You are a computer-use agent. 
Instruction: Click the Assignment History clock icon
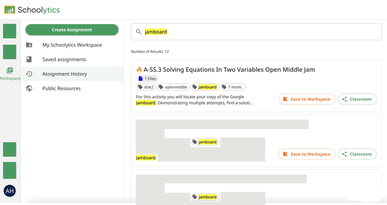pyautogui.click(x=29, y=74)
